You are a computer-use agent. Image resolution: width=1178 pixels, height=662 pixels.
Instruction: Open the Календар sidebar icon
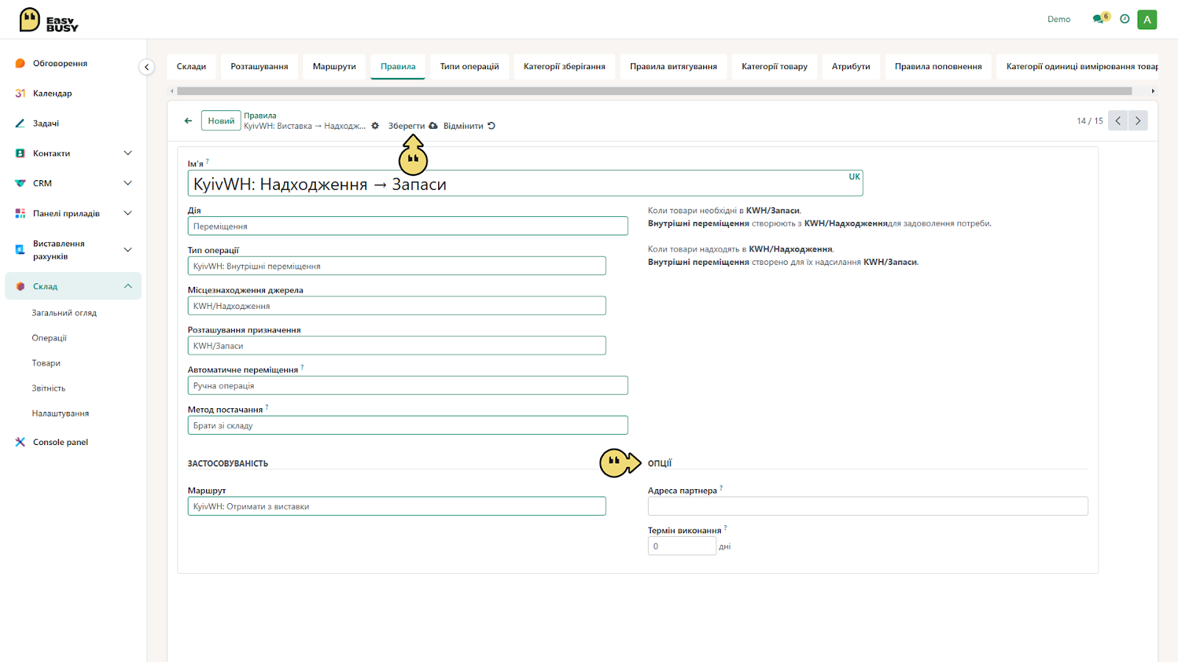tap(20, 93)
